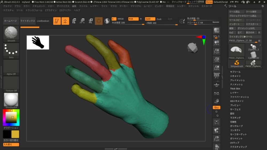
Task: Pick the SkinShade4 material sphere
Action: coord(11,101)
